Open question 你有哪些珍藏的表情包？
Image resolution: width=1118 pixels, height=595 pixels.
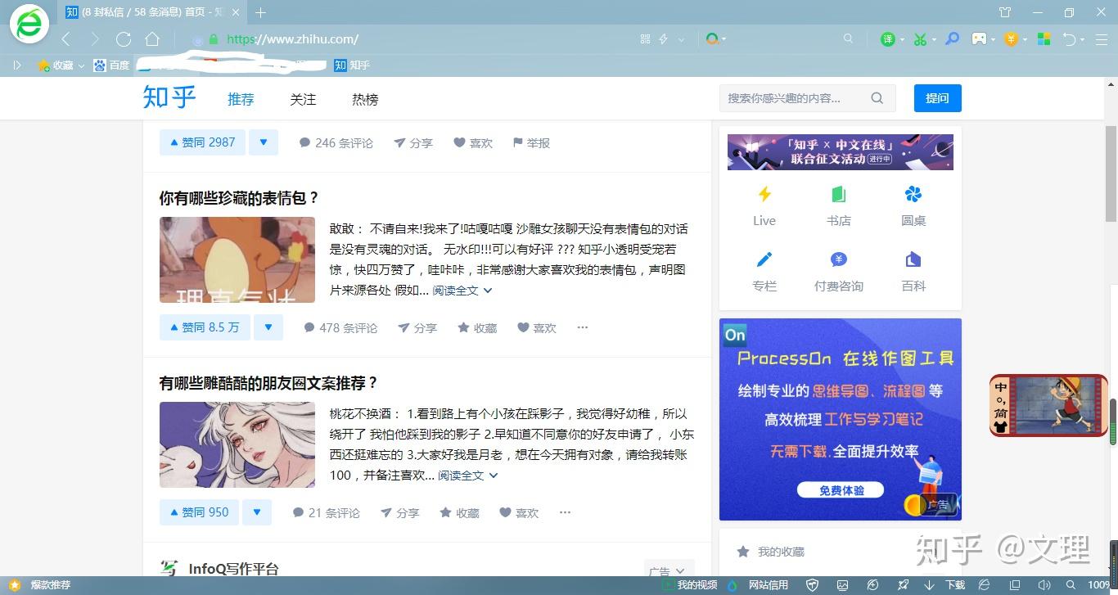(239, 198)
